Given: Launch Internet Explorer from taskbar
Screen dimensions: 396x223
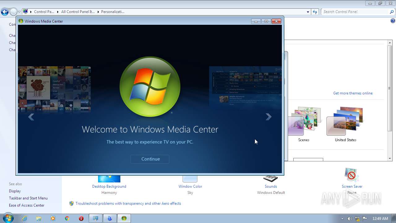Looking at the screenshot, I should [24, 218].
